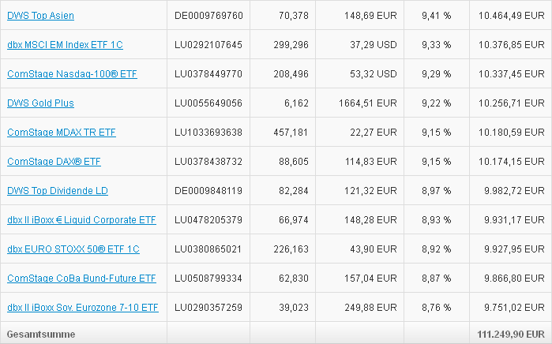Click the 9,33 % share value
Viewport: 552px width, 344px height.
pos(437,45)
